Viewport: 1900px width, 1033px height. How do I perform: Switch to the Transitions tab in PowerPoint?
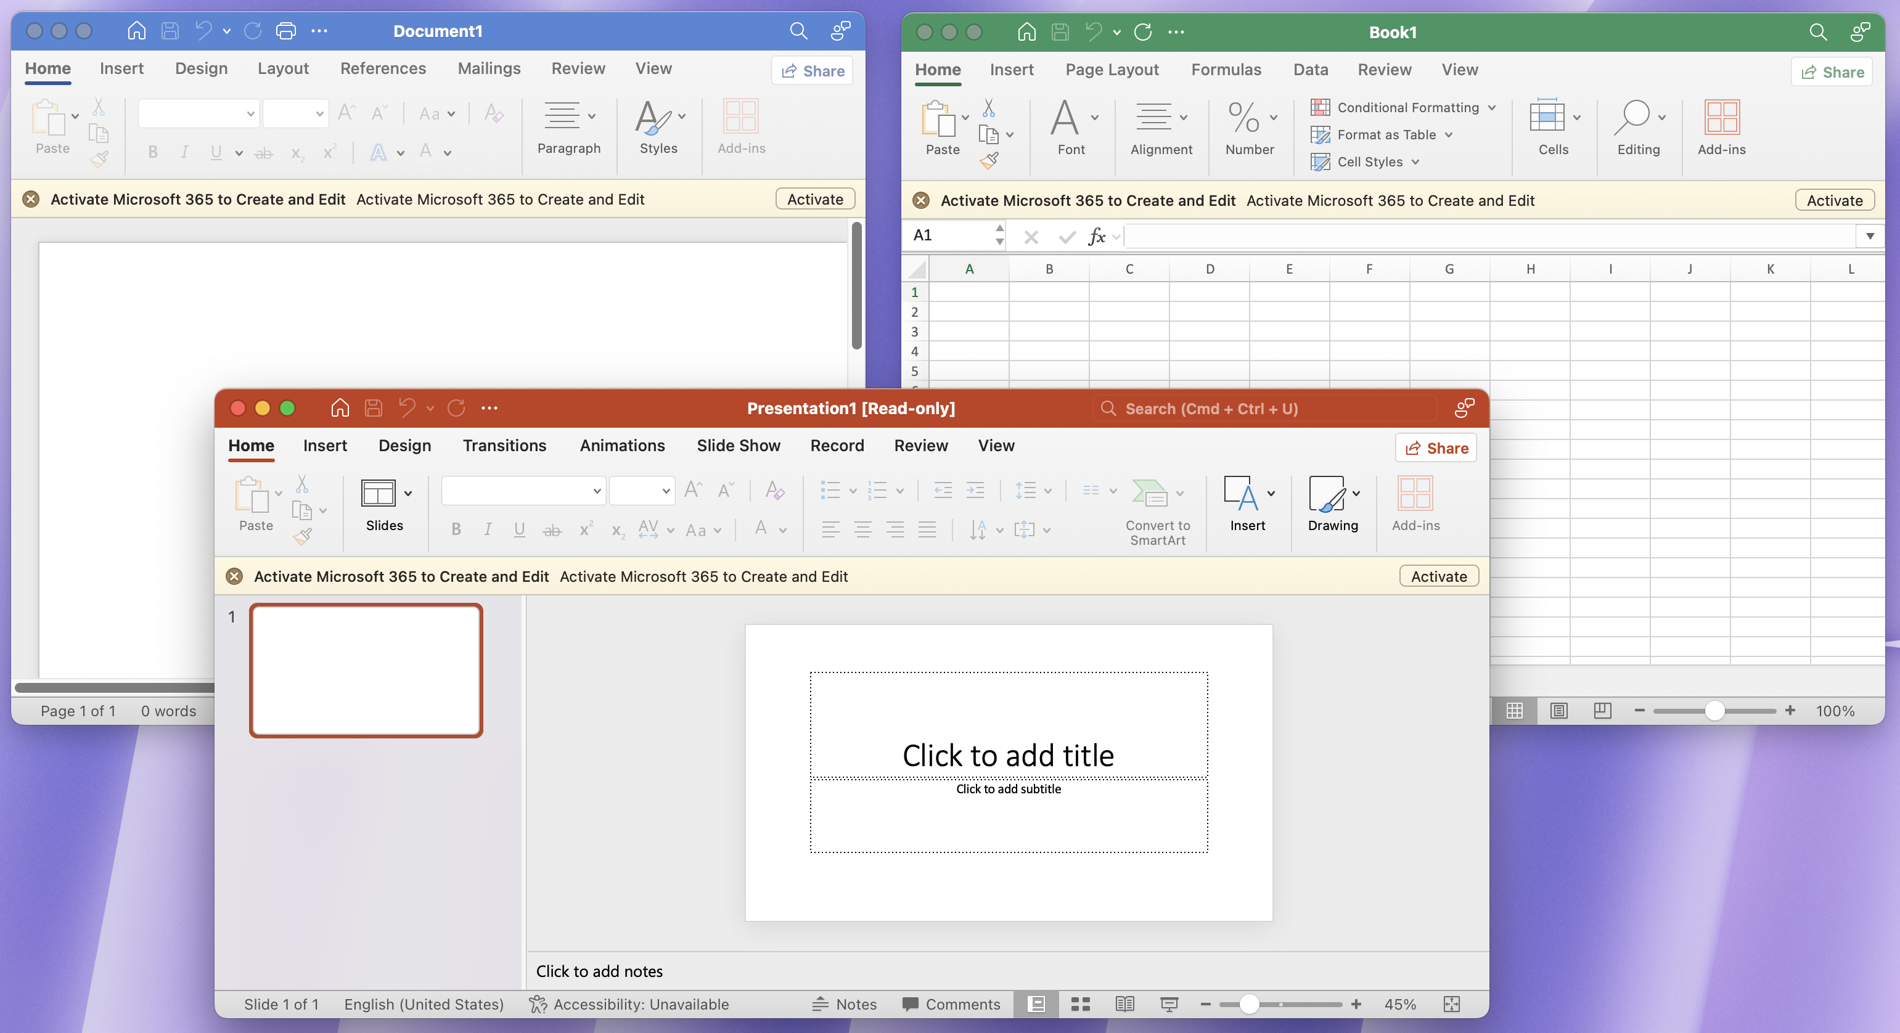point(504,446)
